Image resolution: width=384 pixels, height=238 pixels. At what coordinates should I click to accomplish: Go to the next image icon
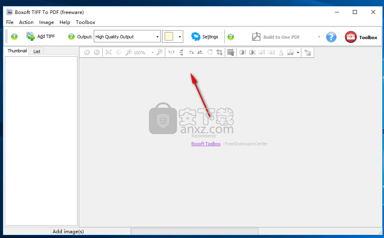pyautogui.click(x=97, y=52)
